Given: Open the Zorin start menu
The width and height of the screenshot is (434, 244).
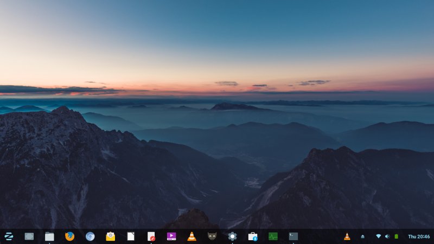Looking at the screenshot, I should pyautogui.click(x=9, y=236).
